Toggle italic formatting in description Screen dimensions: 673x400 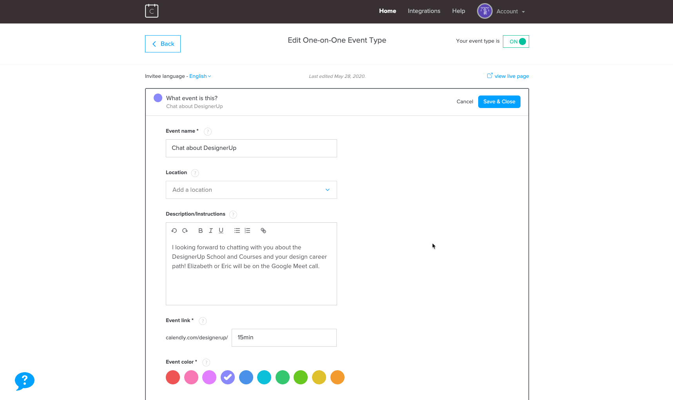[211, 231]
